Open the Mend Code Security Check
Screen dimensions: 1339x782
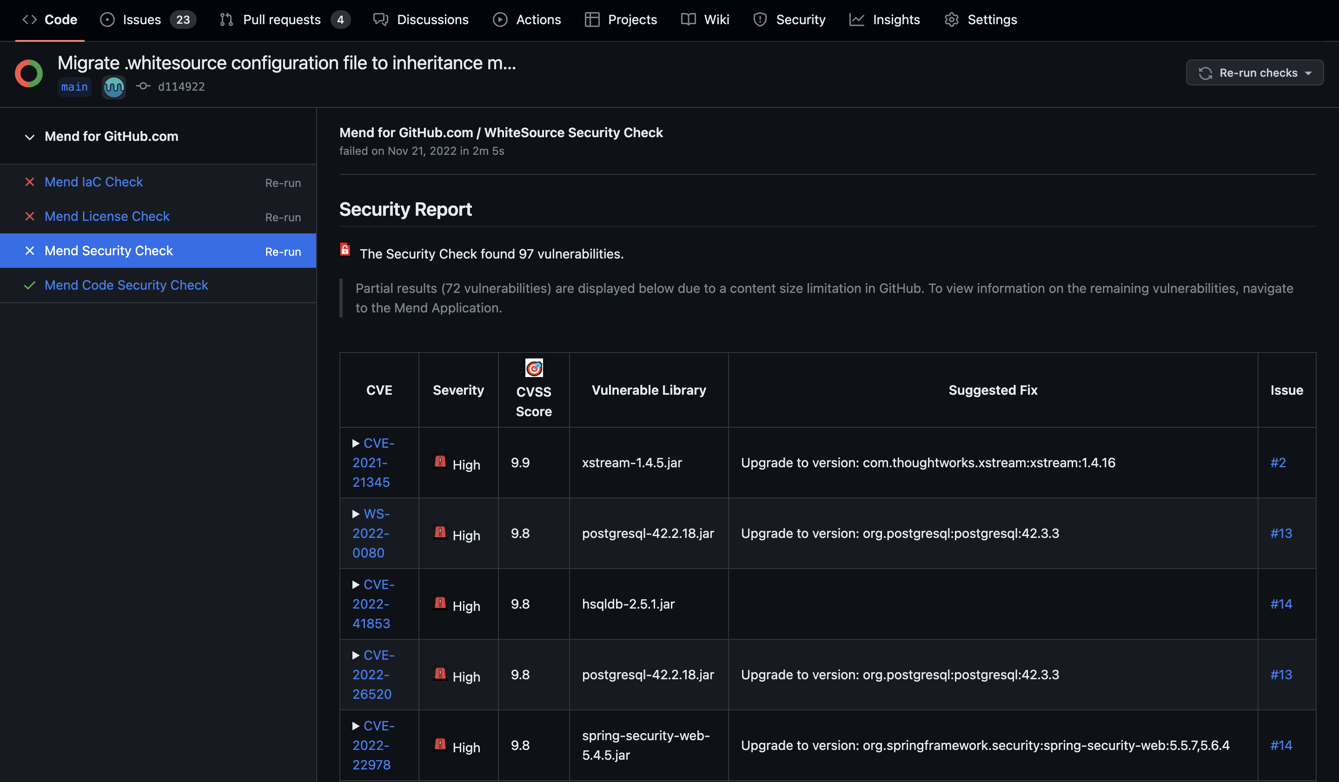pyautogui.click(x=126, y=285)
